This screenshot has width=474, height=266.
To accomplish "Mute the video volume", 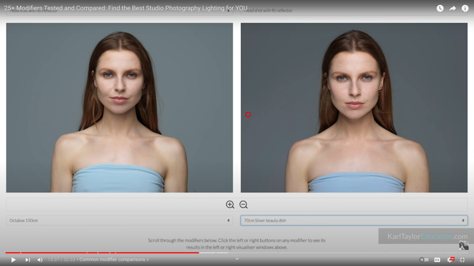I will (40, 260).
